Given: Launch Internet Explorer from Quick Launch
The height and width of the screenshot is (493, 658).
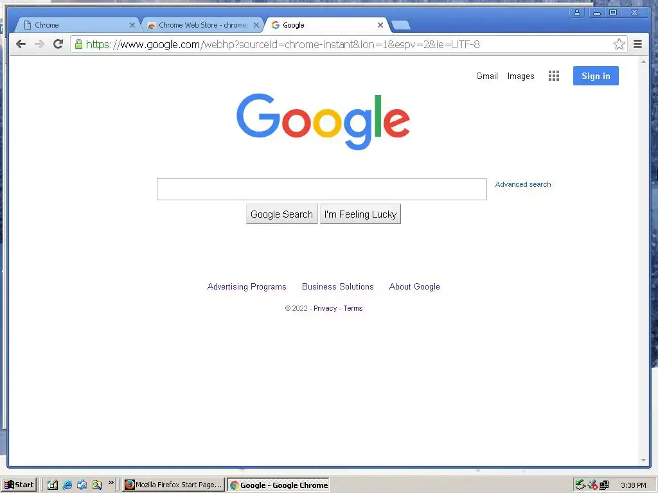Looking at the screenshot, I should pos(67,485).
